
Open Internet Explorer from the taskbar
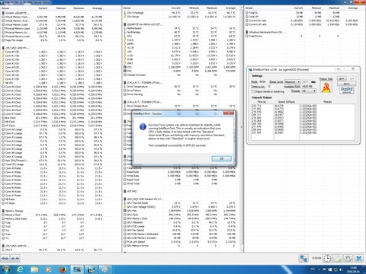tap(20, 269)
